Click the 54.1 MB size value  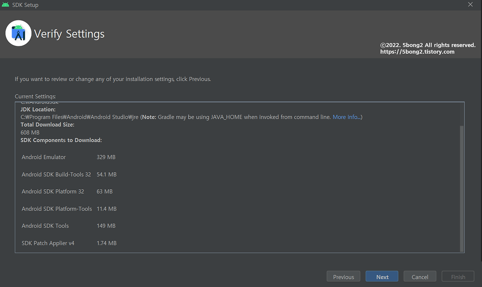(x=107, y=175)
